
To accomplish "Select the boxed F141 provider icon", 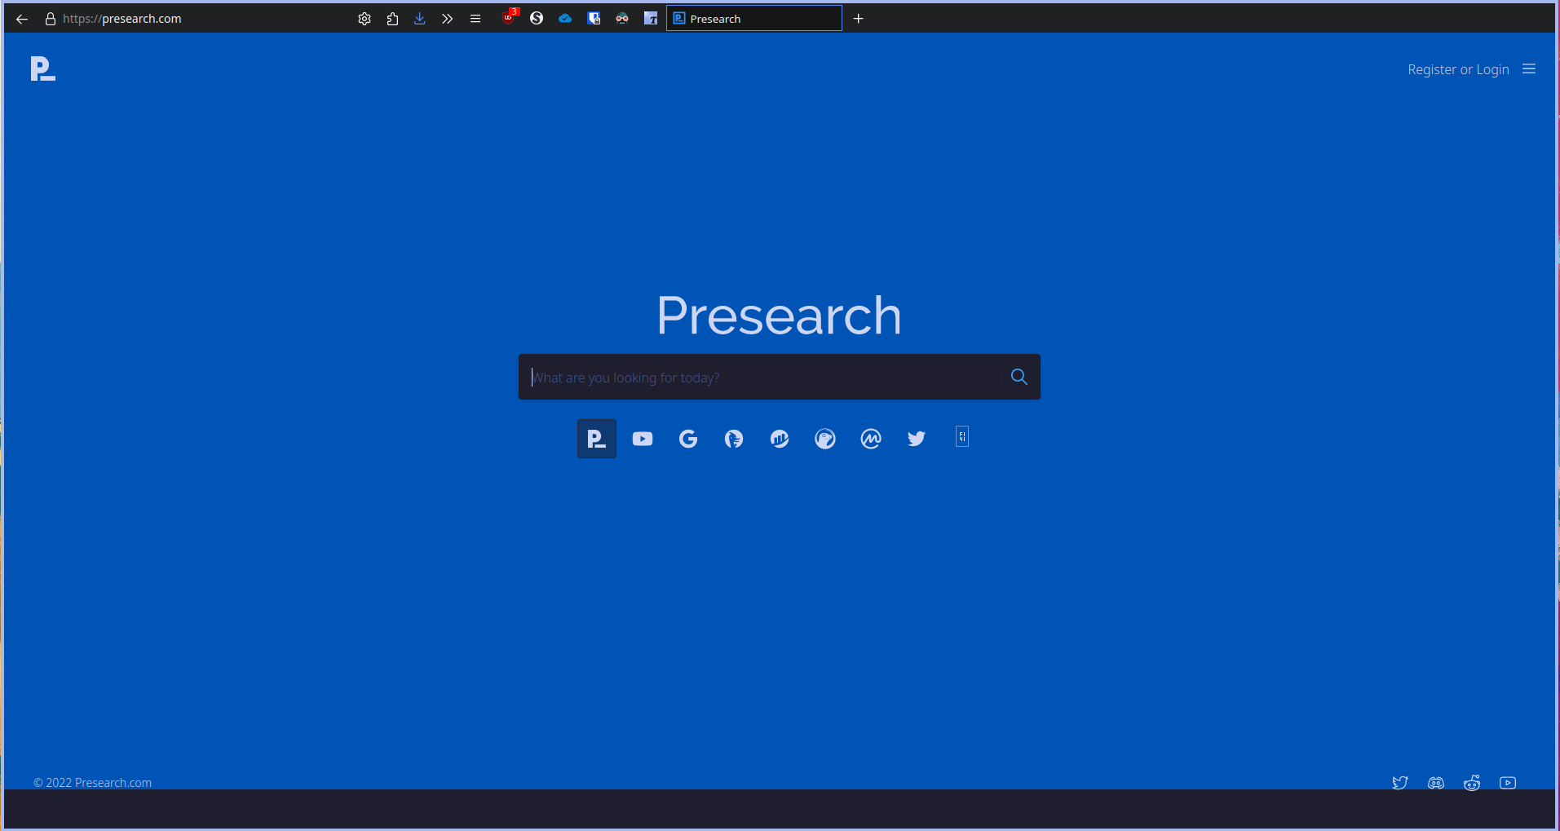I will click(x=962, y=437).
